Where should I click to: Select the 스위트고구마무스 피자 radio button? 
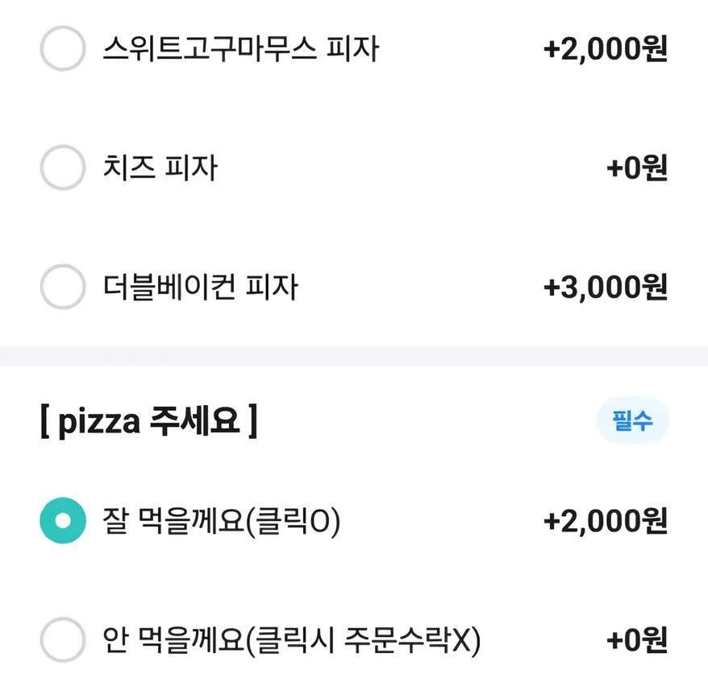[x=63, y=48]
